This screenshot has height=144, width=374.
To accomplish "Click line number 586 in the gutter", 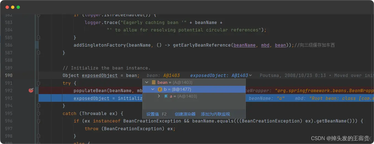I will pyautogui.click(x=9, y=45).
